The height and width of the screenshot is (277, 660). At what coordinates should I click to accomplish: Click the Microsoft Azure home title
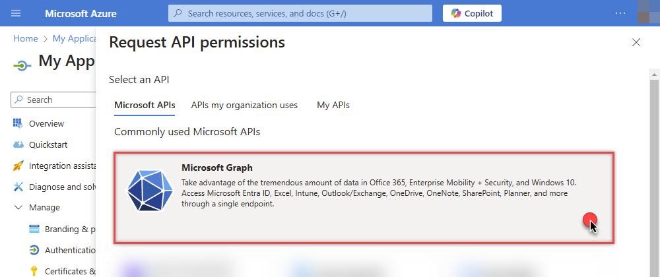click(81, 13)
